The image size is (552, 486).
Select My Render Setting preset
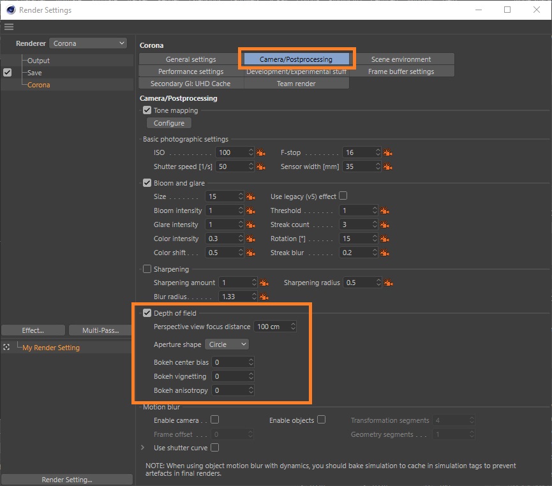51,348
